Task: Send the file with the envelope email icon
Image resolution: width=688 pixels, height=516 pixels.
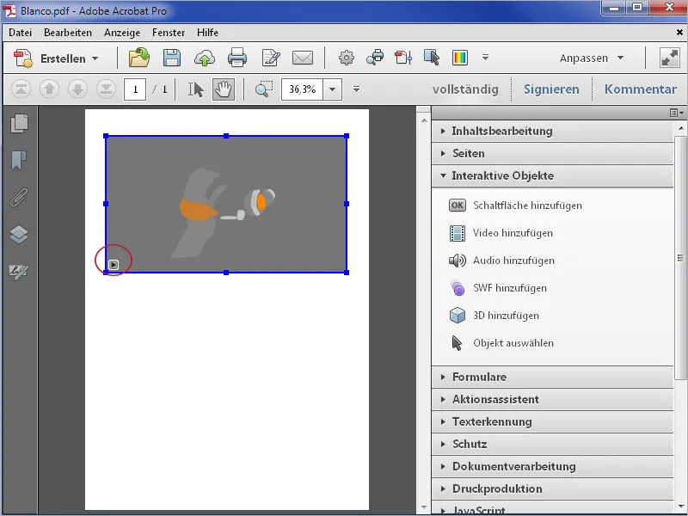Action: 303,58
